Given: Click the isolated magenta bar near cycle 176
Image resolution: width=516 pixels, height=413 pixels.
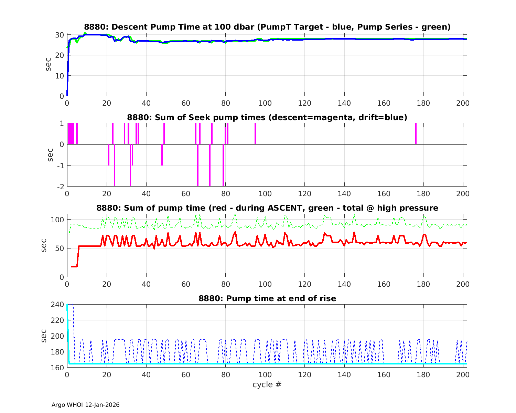Looking at the screenshot, I should pyautogui.click(x=416, y=134).
